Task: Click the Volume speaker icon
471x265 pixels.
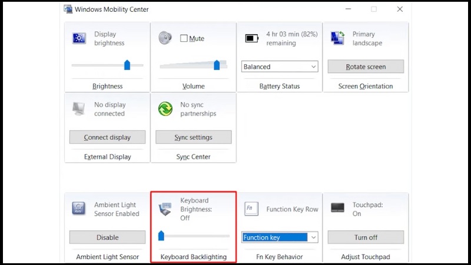Action: [165, 38]
